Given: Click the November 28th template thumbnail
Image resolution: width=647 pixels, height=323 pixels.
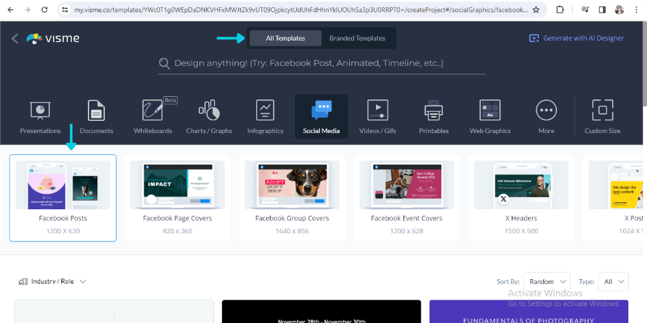Looking at the screenshot, I should point(322,311).
